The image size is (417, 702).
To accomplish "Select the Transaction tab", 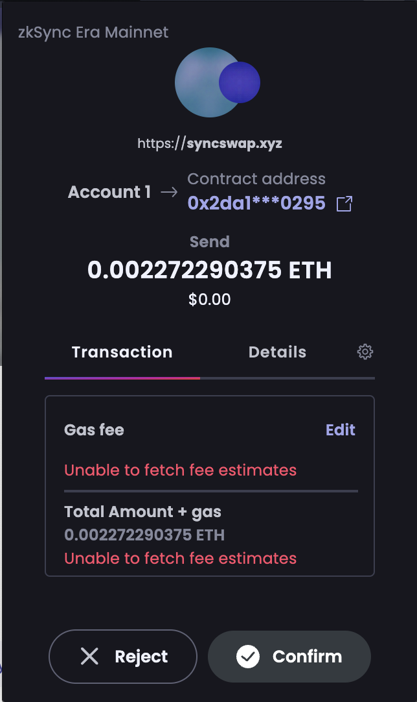I will pyautogui.click(x=122, y=352).
